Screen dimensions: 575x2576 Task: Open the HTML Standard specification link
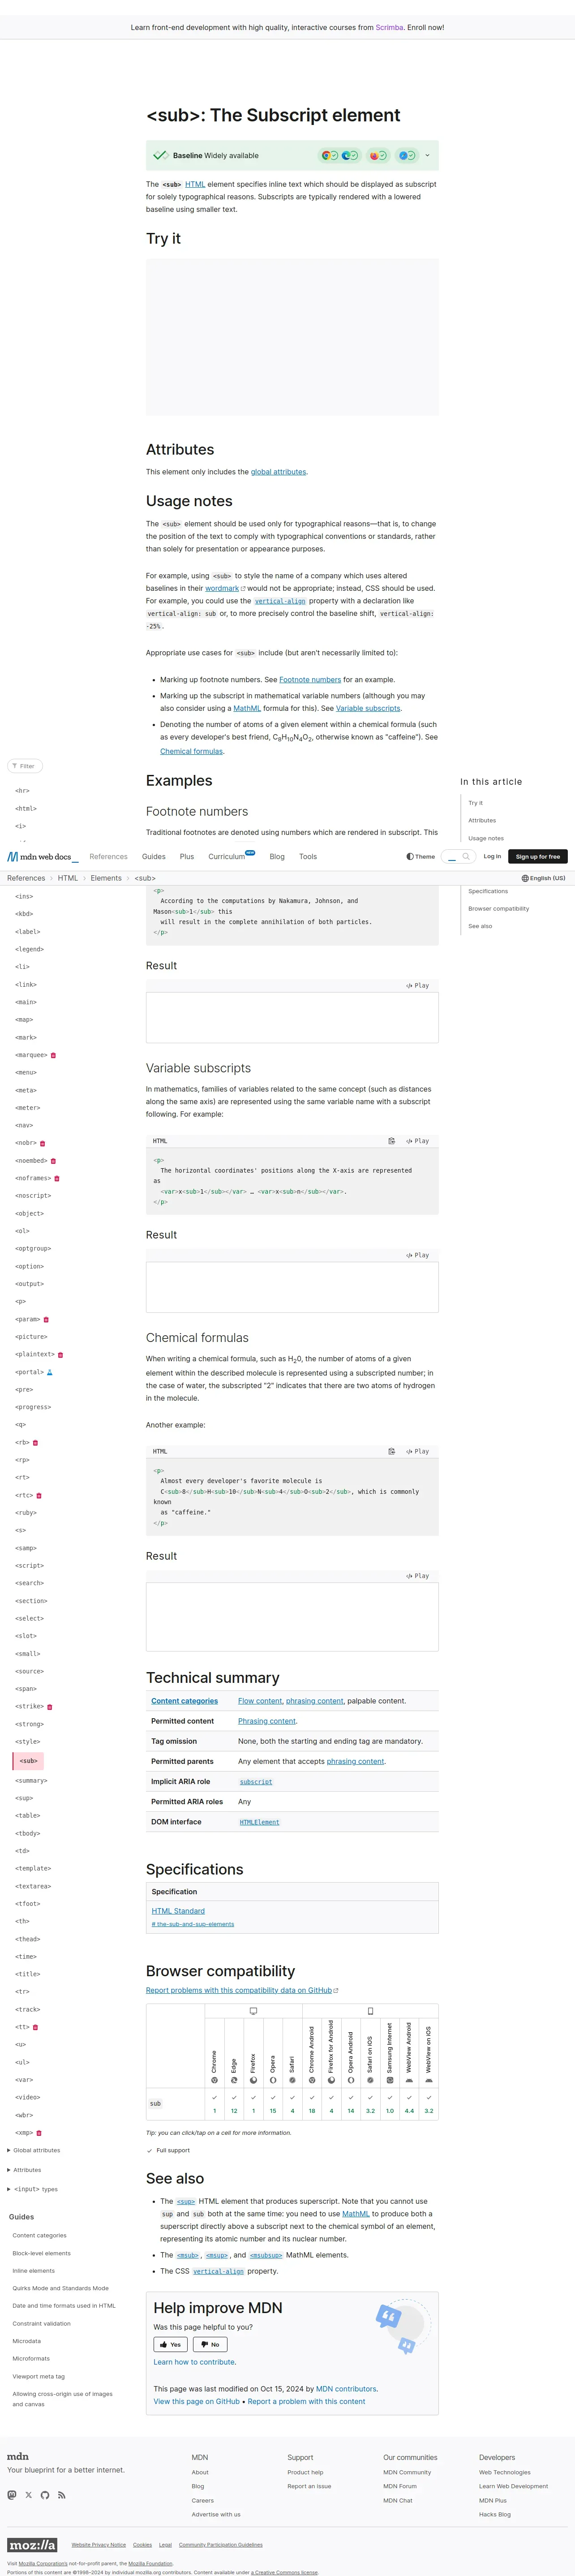pos(178,1911)
